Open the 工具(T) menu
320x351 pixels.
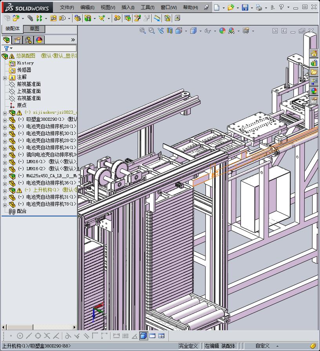[x=147, y=7]
